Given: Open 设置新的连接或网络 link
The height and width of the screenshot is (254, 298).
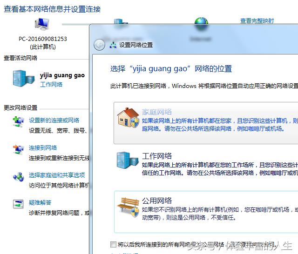Looking at the screenshot, I should coord(54,120).
